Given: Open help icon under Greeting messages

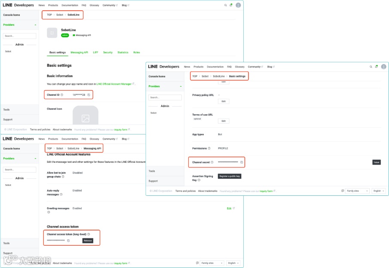Looking at the screenshot, I should pos(49,212).
